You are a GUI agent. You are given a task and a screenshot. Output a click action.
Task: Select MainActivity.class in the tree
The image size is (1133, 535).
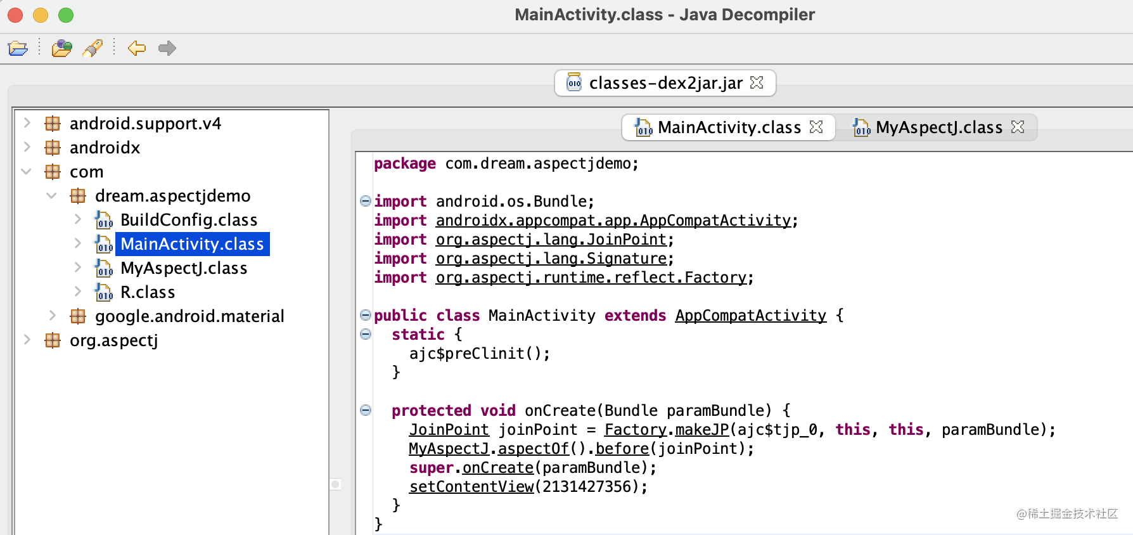click(192, 244)
